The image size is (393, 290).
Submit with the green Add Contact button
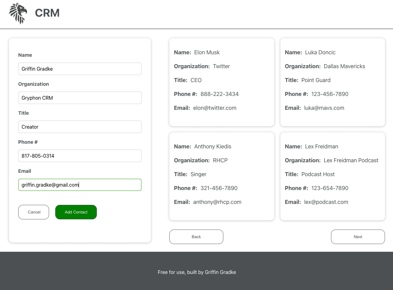click(76, 212)
